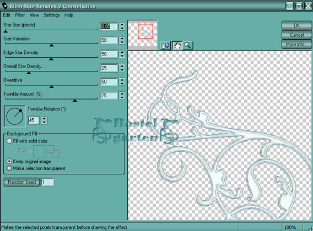Click the Size Variation value field
Screen dimensions: 313x231
(x=109, y=40)
